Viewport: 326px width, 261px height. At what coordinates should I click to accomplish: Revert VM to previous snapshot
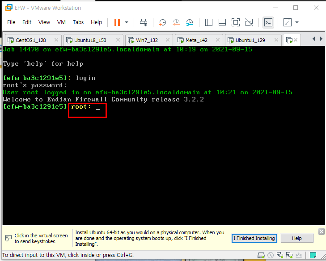(176, 22)
